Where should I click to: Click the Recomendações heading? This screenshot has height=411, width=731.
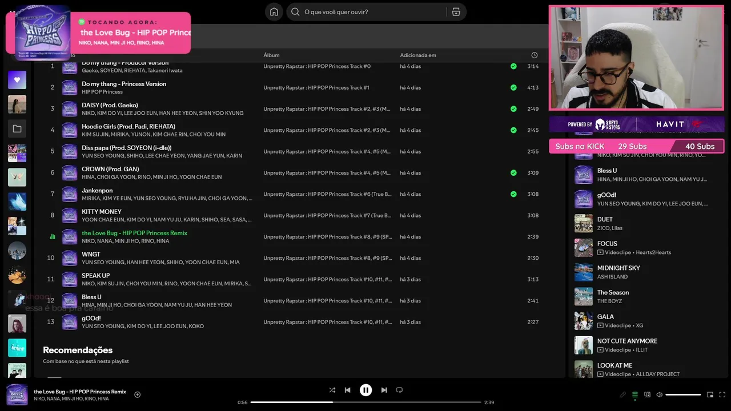(x=78, y=350)
